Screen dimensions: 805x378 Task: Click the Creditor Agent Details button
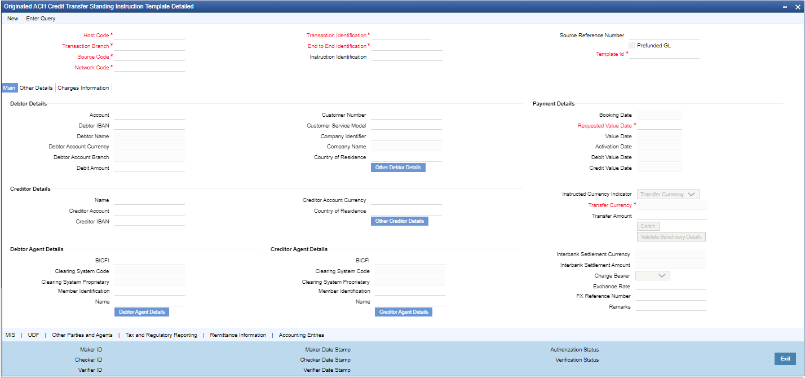coord(404,312)
